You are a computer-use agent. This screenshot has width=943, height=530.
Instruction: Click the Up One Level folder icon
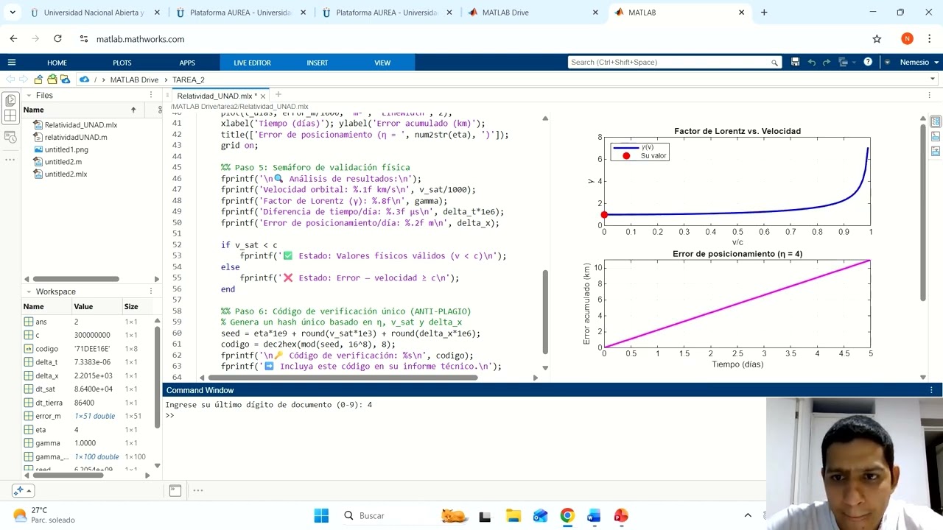(x=38, y=79)
